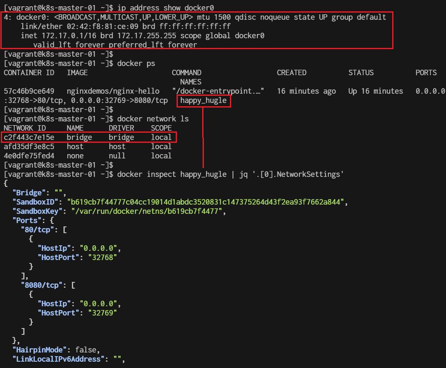The width and height of the screenshot is (446, 368).
Task: Click the broadcast address 172.17.255.255
Action: 147,36
